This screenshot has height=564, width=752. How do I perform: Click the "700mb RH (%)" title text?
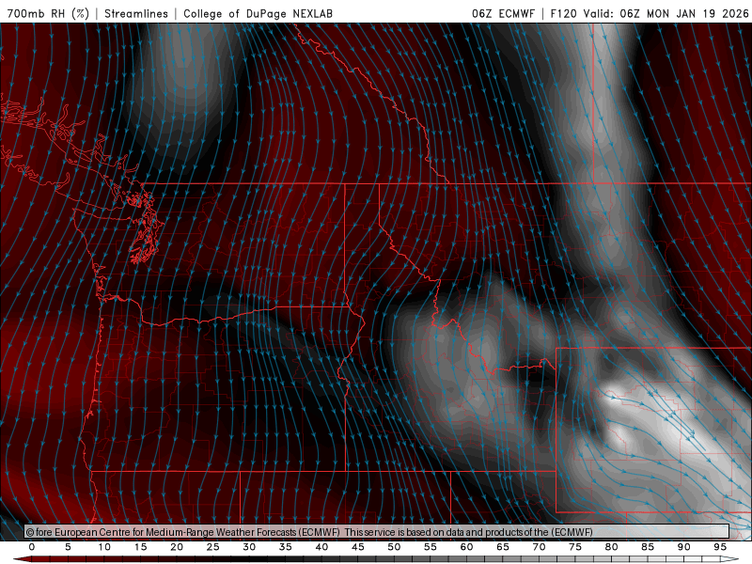tap(48, 13)
